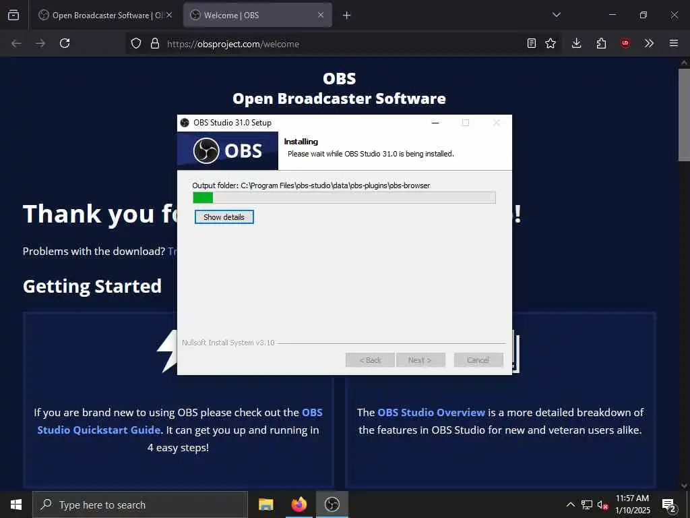Click the Installing heading in setup
Viewport: 690px width, 518px height.
pos(301,142)
